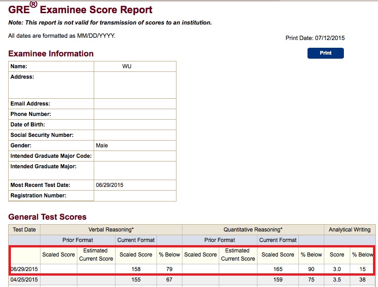Image resolution: width=378 pixels, height=287 pixels.
Task: Click the Quantitative Reasoning* column header
Action: (x=253, y=230)
